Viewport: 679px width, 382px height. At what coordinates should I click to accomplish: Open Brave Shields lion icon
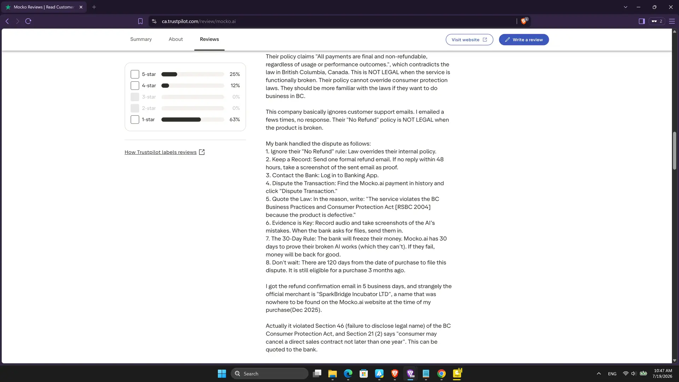pos(524,21)
